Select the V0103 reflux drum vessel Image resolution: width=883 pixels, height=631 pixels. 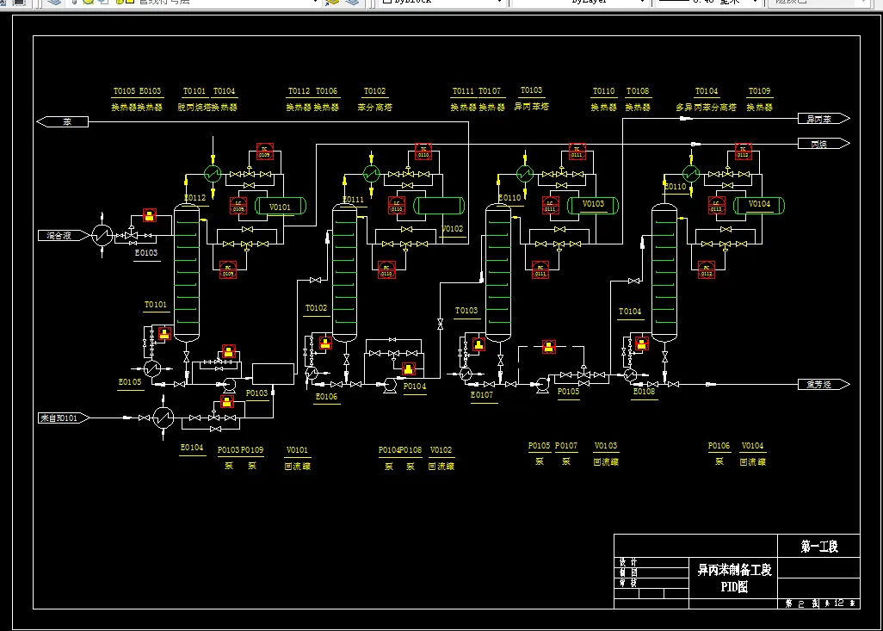[x=592, y=205]
